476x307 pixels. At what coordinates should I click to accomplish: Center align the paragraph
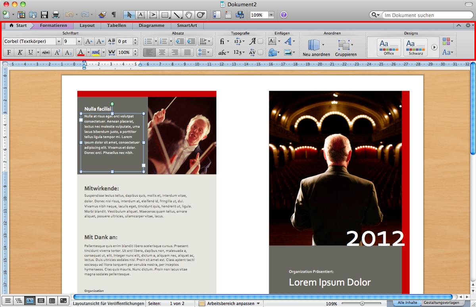(x=162, y=52)
